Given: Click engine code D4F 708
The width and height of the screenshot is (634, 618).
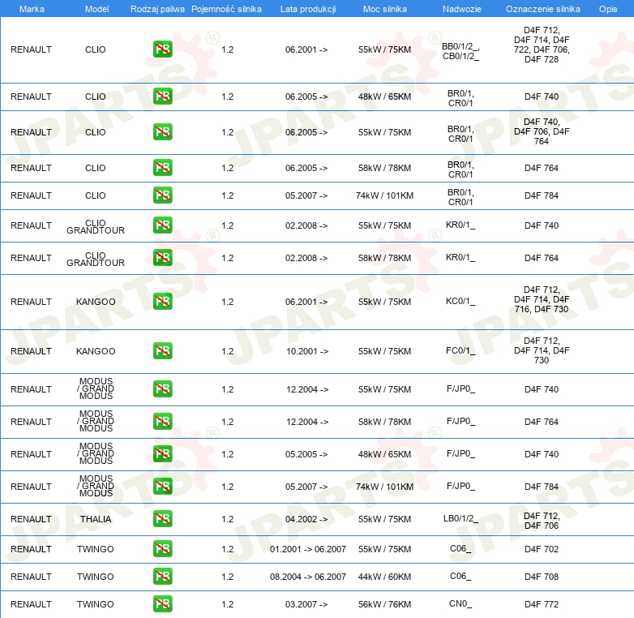Looking at the screenshot, I should 542,577.
